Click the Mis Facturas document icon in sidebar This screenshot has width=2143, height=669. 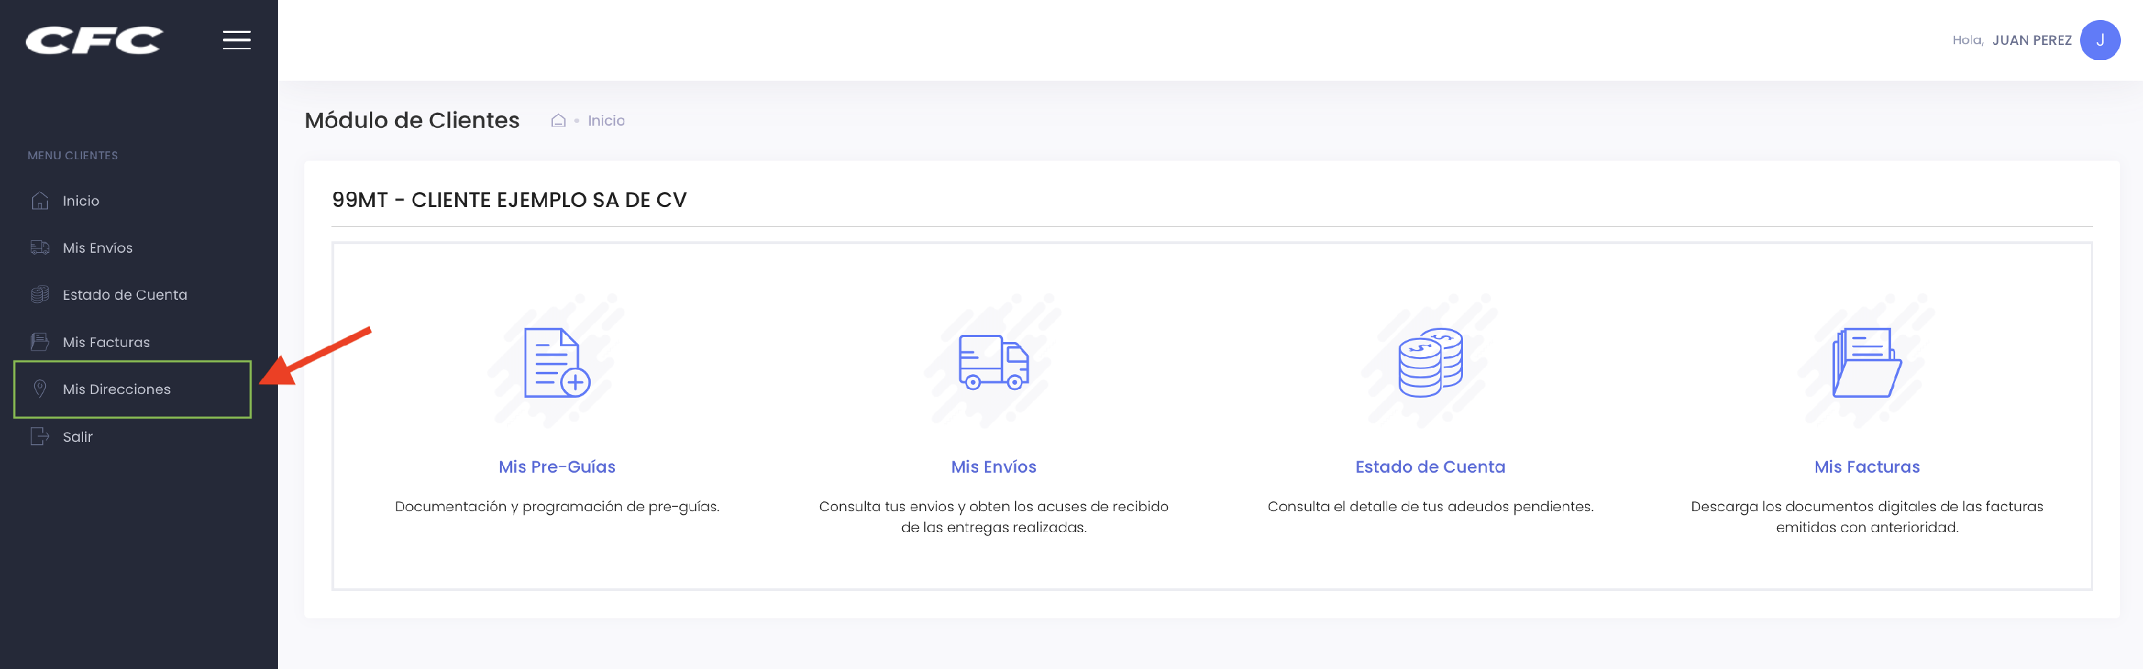[40, 341]
